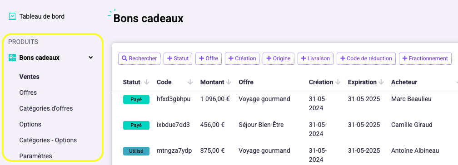The image size is (458, 165).
Task: Click the magnifier icon in Rechercher
Action: pos(124,58)
